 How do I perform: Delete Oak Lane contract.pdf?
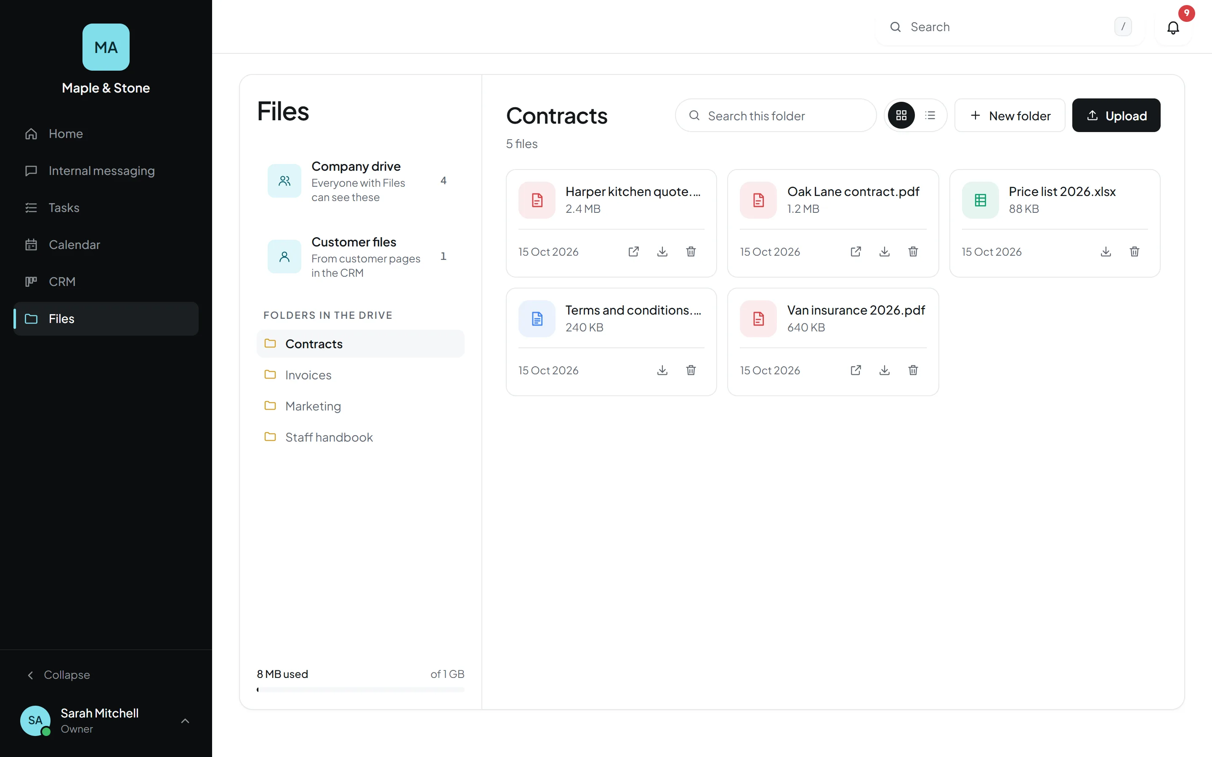point(913,251)
